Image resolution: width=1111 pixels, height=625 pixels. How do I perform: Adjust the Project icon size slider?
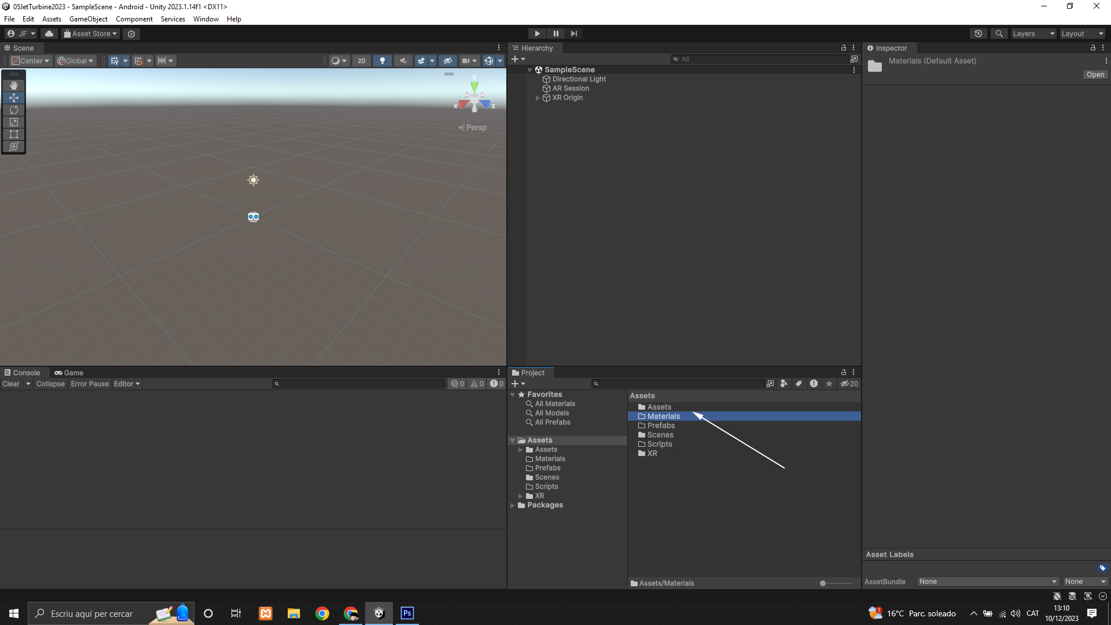pos(823,583)
